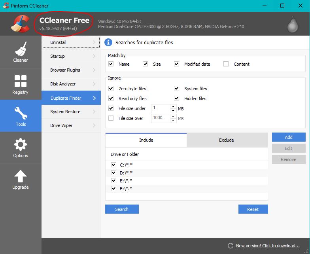The image size is (310, 254).
Task: Open Drive Wiper tool
Action: click(x=71, y=125)
